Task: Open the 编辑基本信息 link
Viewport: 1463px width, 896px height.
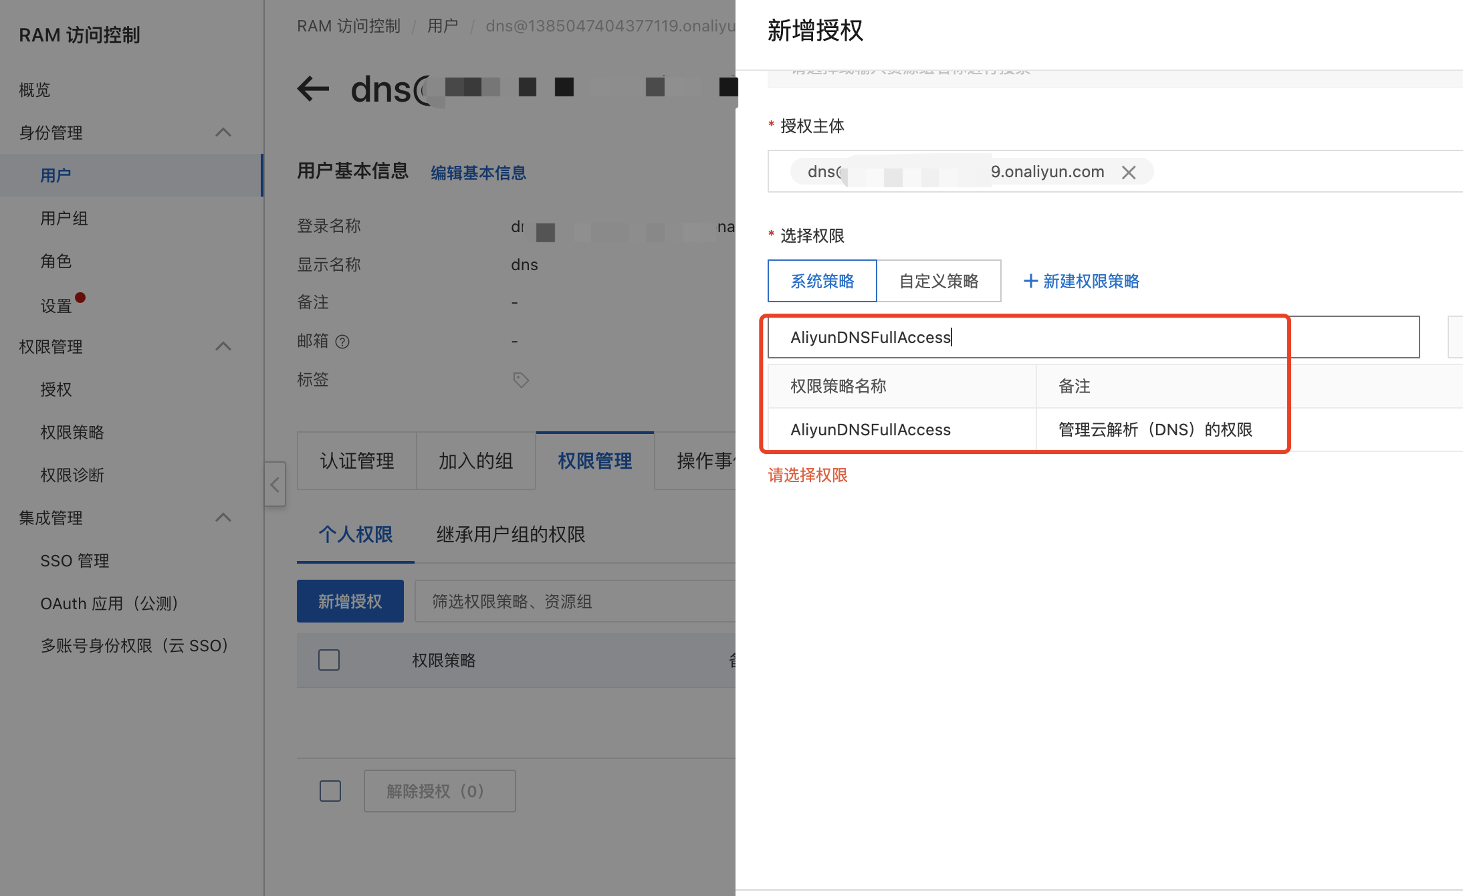Action: (478, 173)
